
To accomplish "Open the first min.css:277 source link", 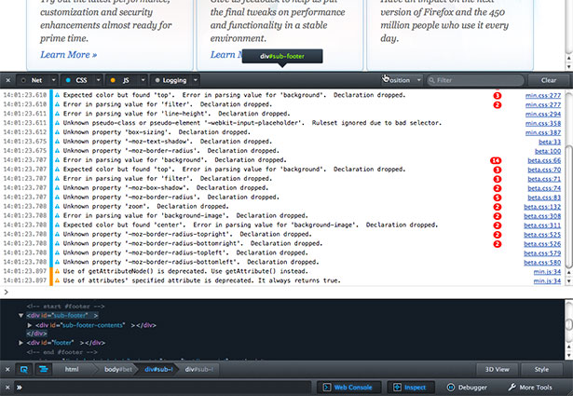I will coord(542,95).
